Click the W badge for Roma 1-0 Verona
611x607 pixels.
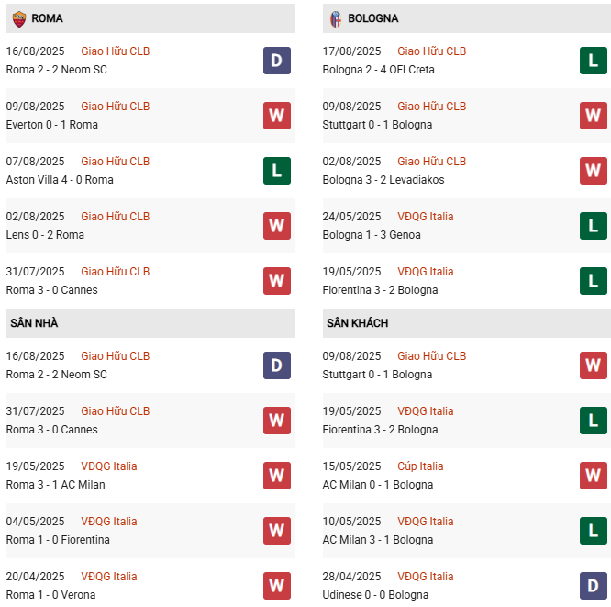(277, 586)
